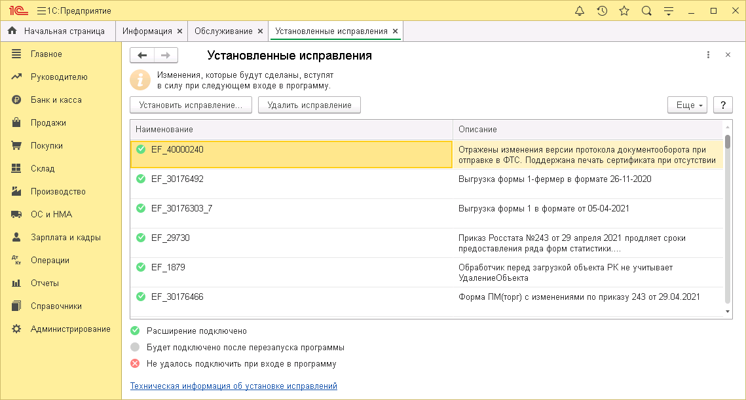This screenshot has width=746, height=400.
Task: Click the back navigation arrow
Action: pos(142,55)
